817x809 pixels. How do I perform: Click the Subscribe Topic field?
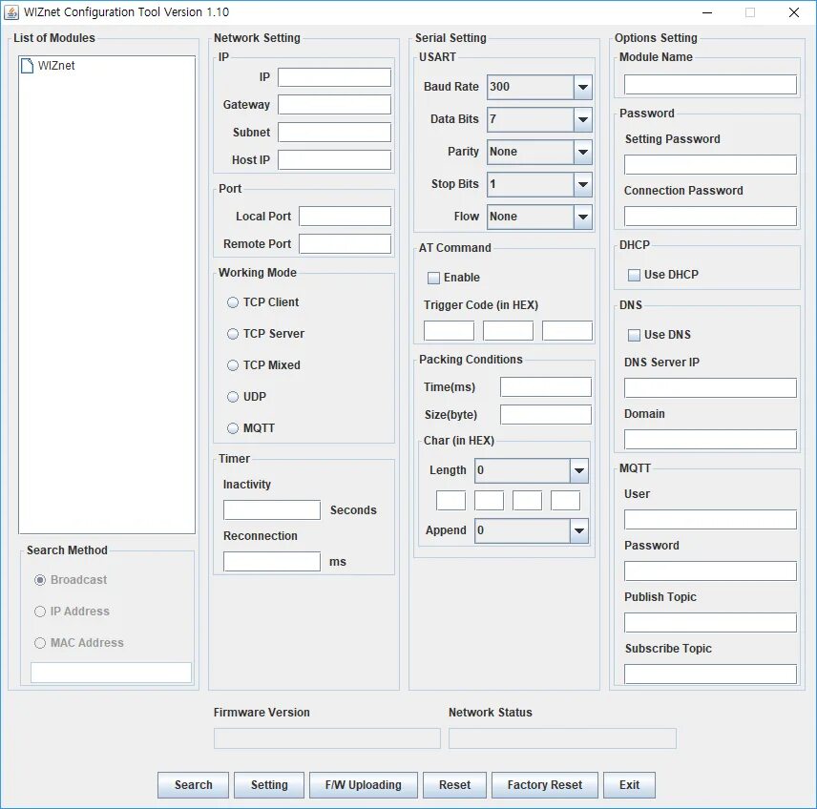click(710, 674)
